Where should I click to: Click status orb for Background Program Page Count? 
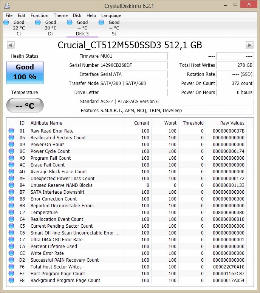pos(11,280)
